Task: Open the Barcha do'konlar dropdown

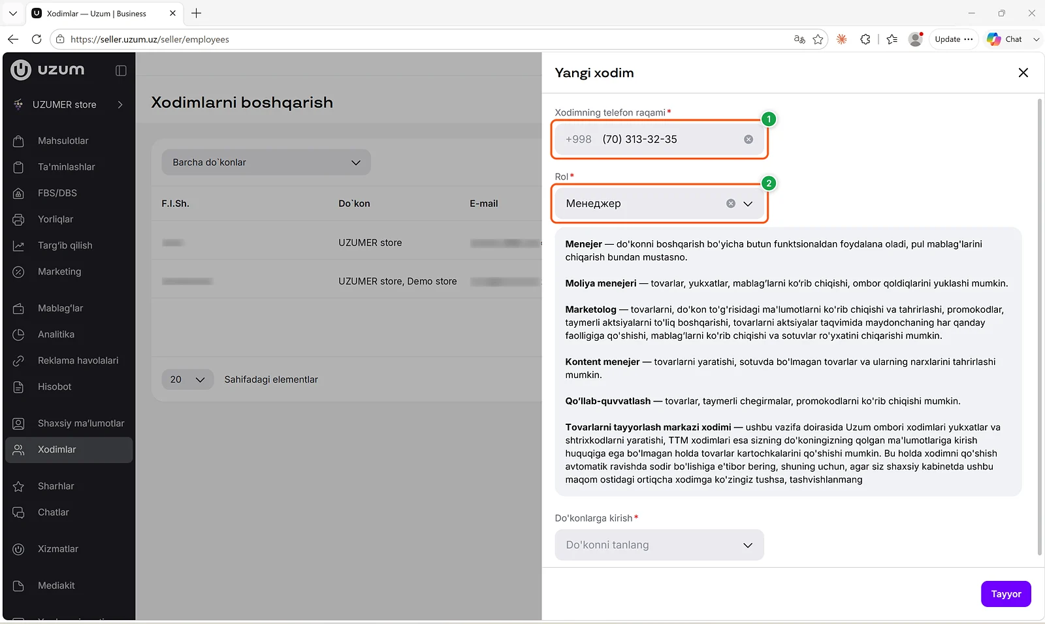Action: click(x=266, y=163)
